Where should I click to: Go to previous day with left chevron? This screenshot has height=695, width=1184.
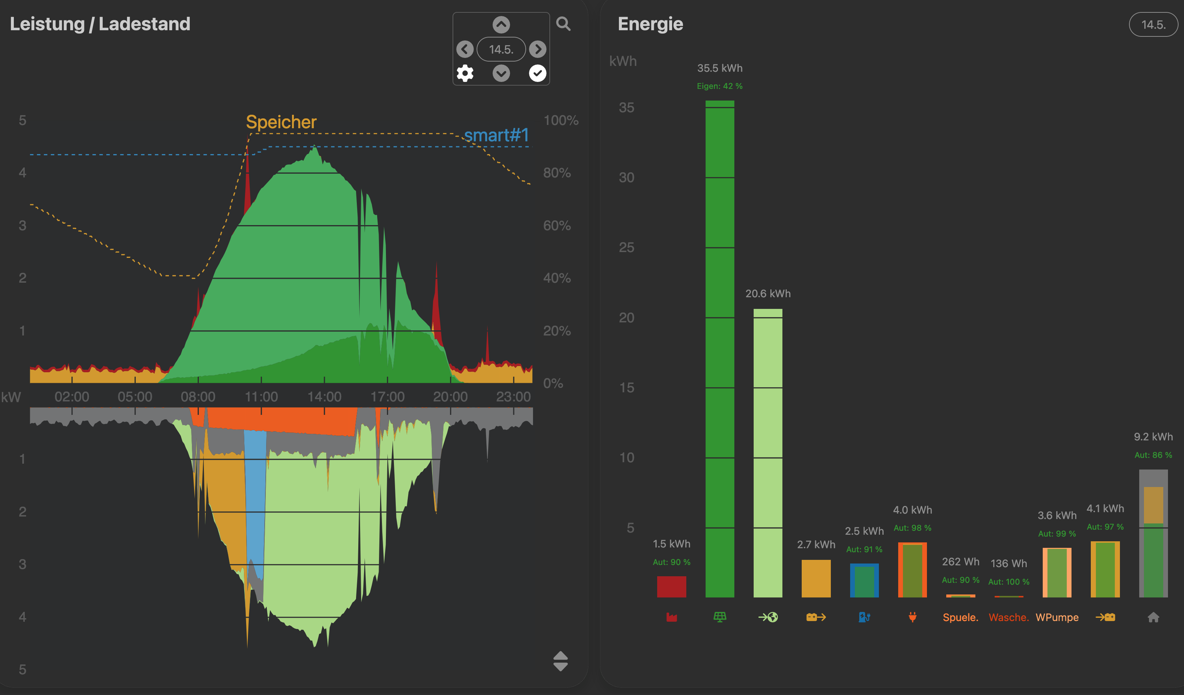tap(465, 49)
